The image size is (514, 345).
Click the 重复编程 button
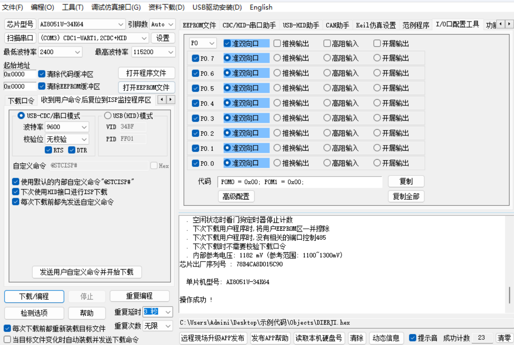coord(140,296)
